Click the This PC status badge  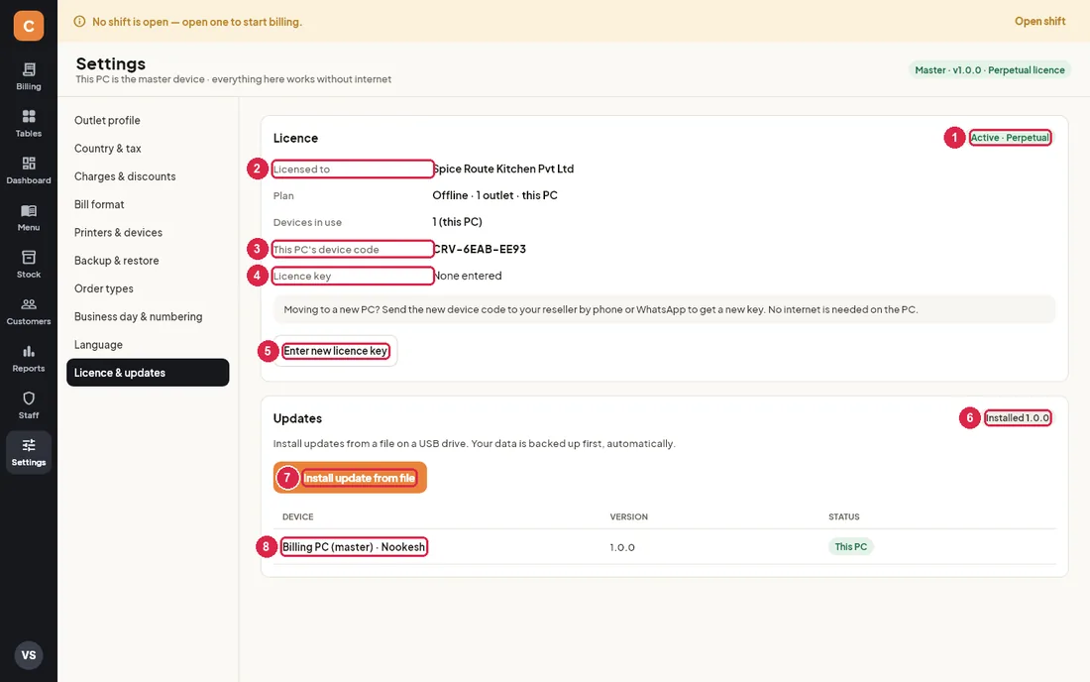[x=851, y=546]
